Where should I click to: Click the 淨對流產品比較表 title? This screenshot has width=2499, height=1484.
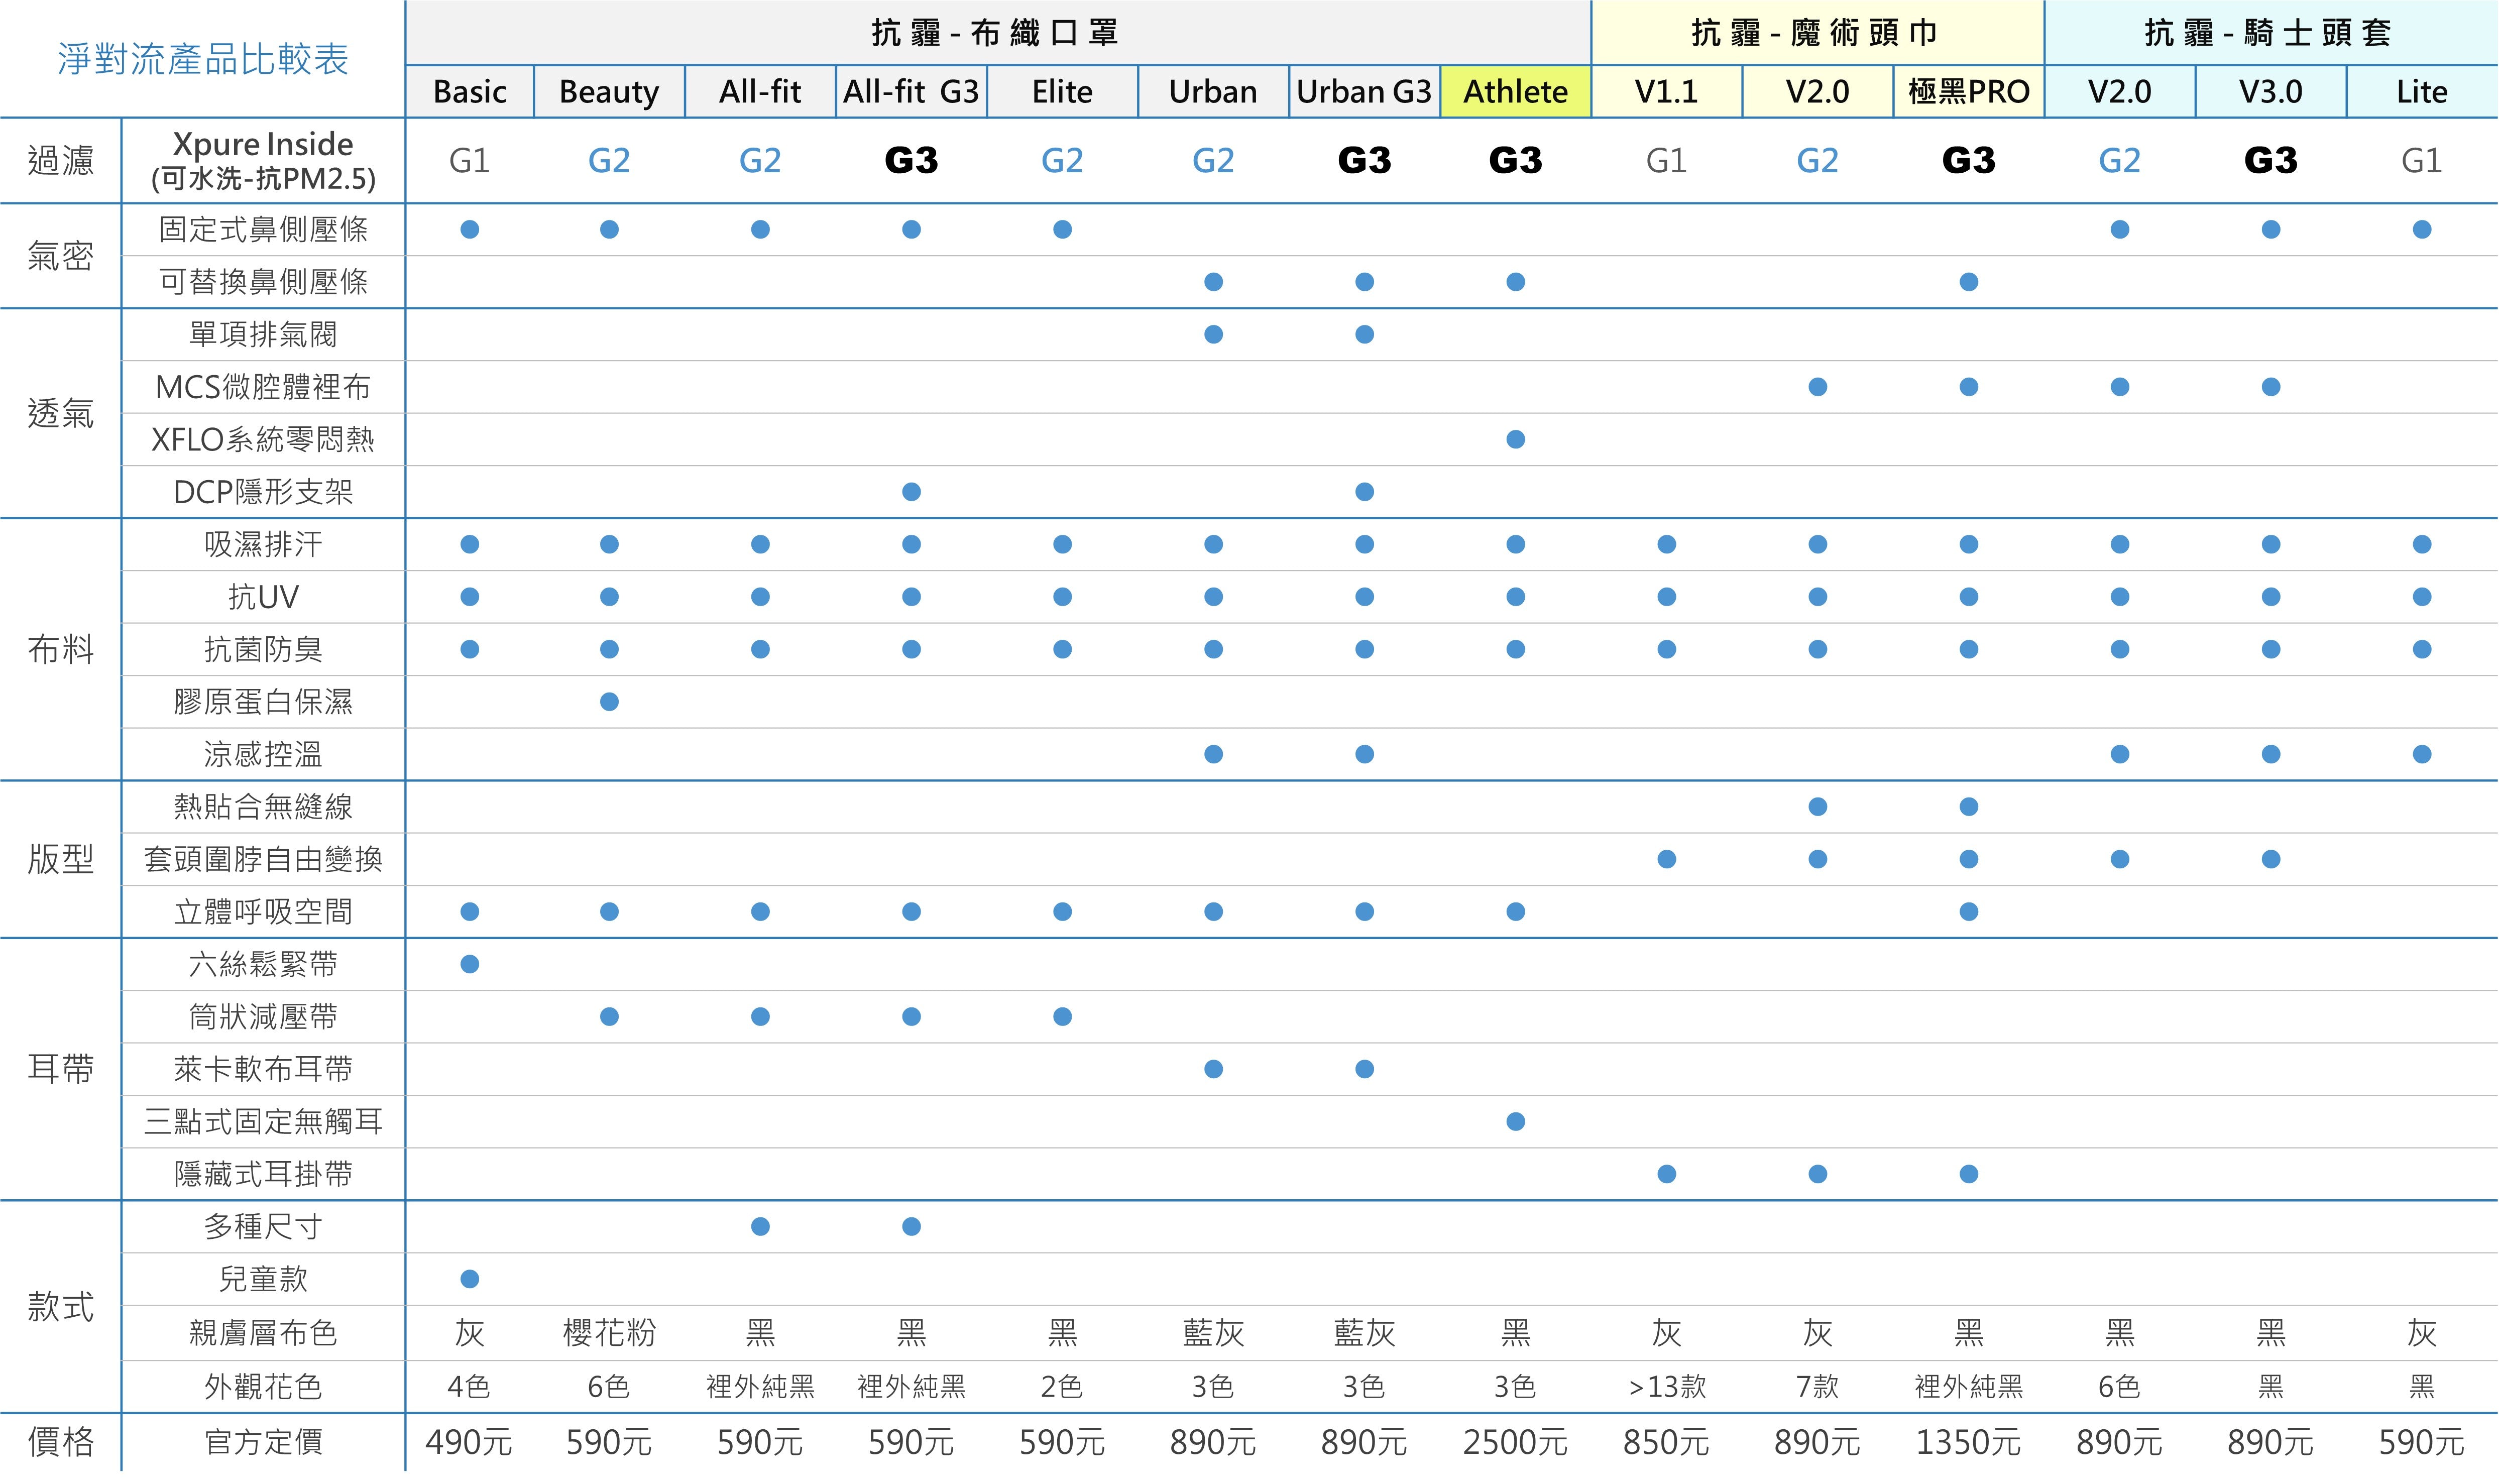(x=203, y=59)
